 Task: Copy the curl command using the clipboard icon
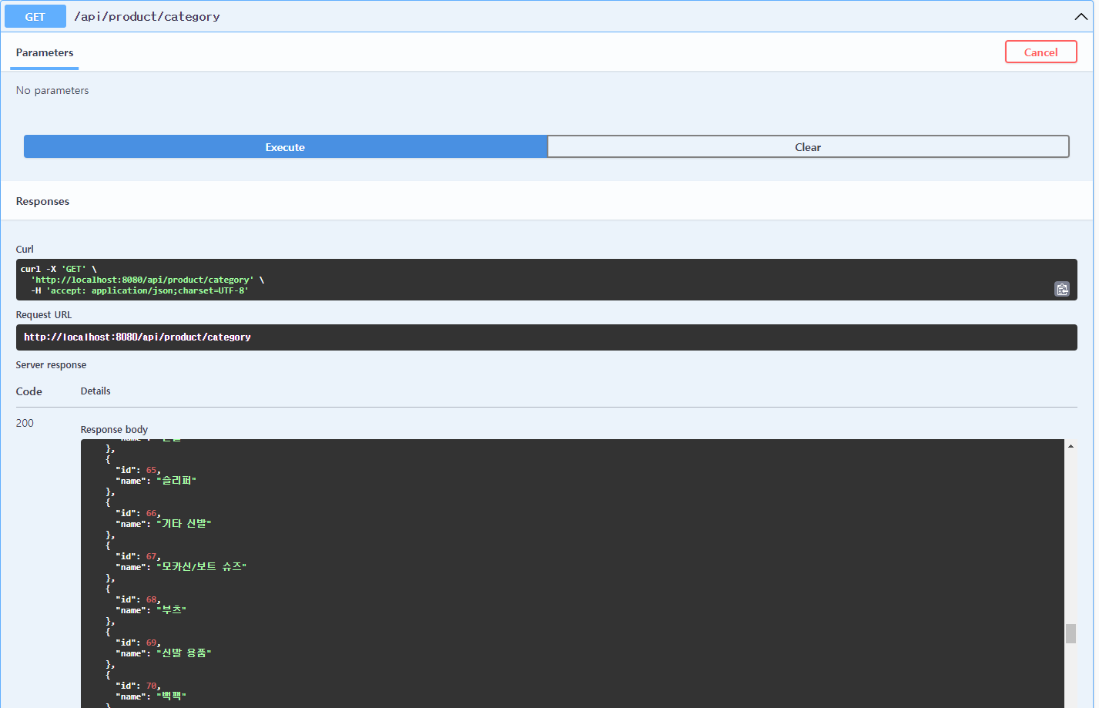(x=1062, y=288)
